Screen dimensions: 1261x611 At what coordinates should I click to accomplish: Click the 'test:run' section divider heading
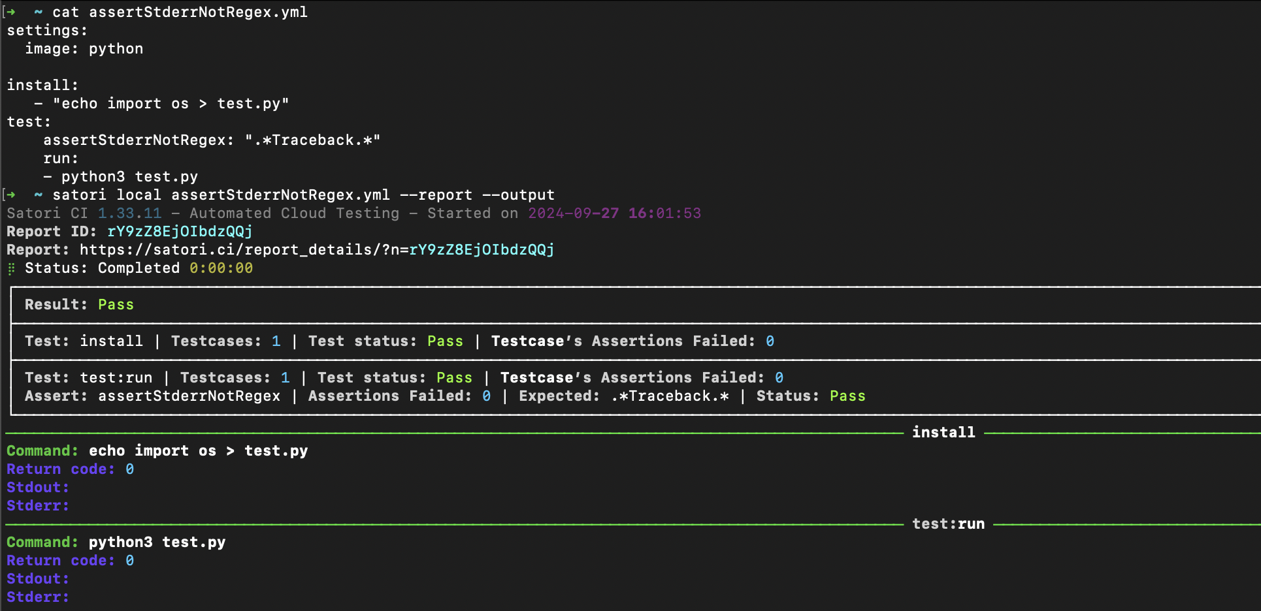pos(948,524)
